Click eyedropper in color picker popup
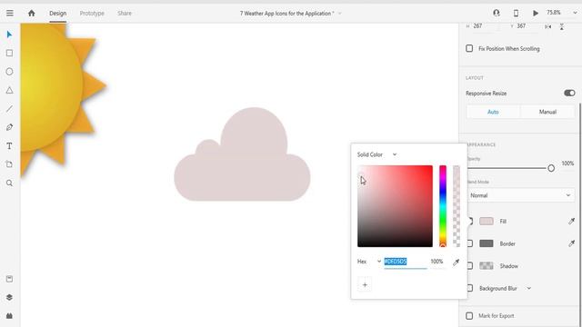Screen dimensions: 582x327 456,263
